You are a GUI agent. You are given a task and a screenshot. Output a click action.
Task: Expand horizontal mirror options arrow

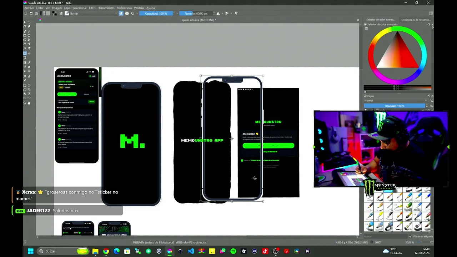222,14
